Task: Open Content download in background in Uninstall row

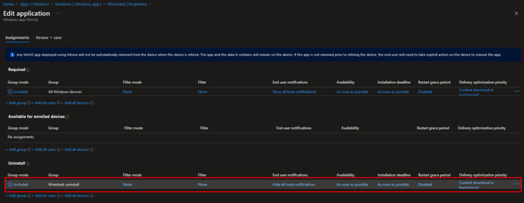Action: (476, 185)
